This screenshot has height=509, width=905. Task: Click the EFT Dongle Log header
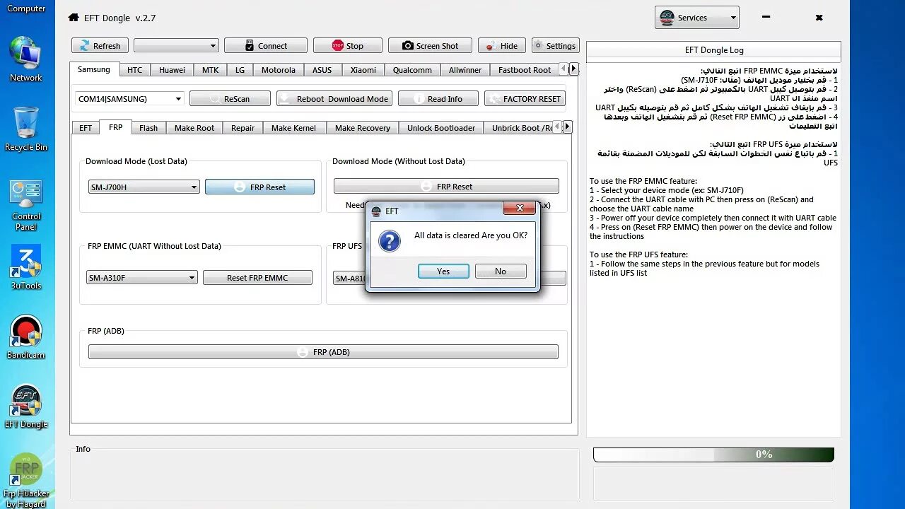714,50
